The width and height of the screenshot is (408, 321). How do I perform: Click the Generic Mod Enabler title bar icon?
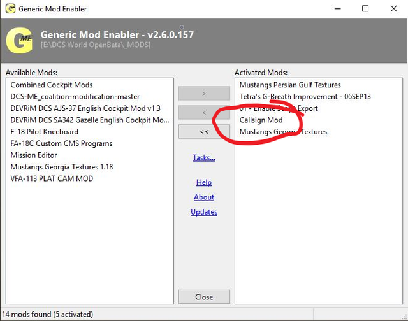click(x=10, y=9)
